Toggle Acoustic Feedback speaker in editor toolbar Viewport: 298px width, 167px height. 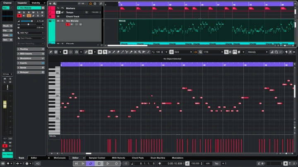coord(100,52)
